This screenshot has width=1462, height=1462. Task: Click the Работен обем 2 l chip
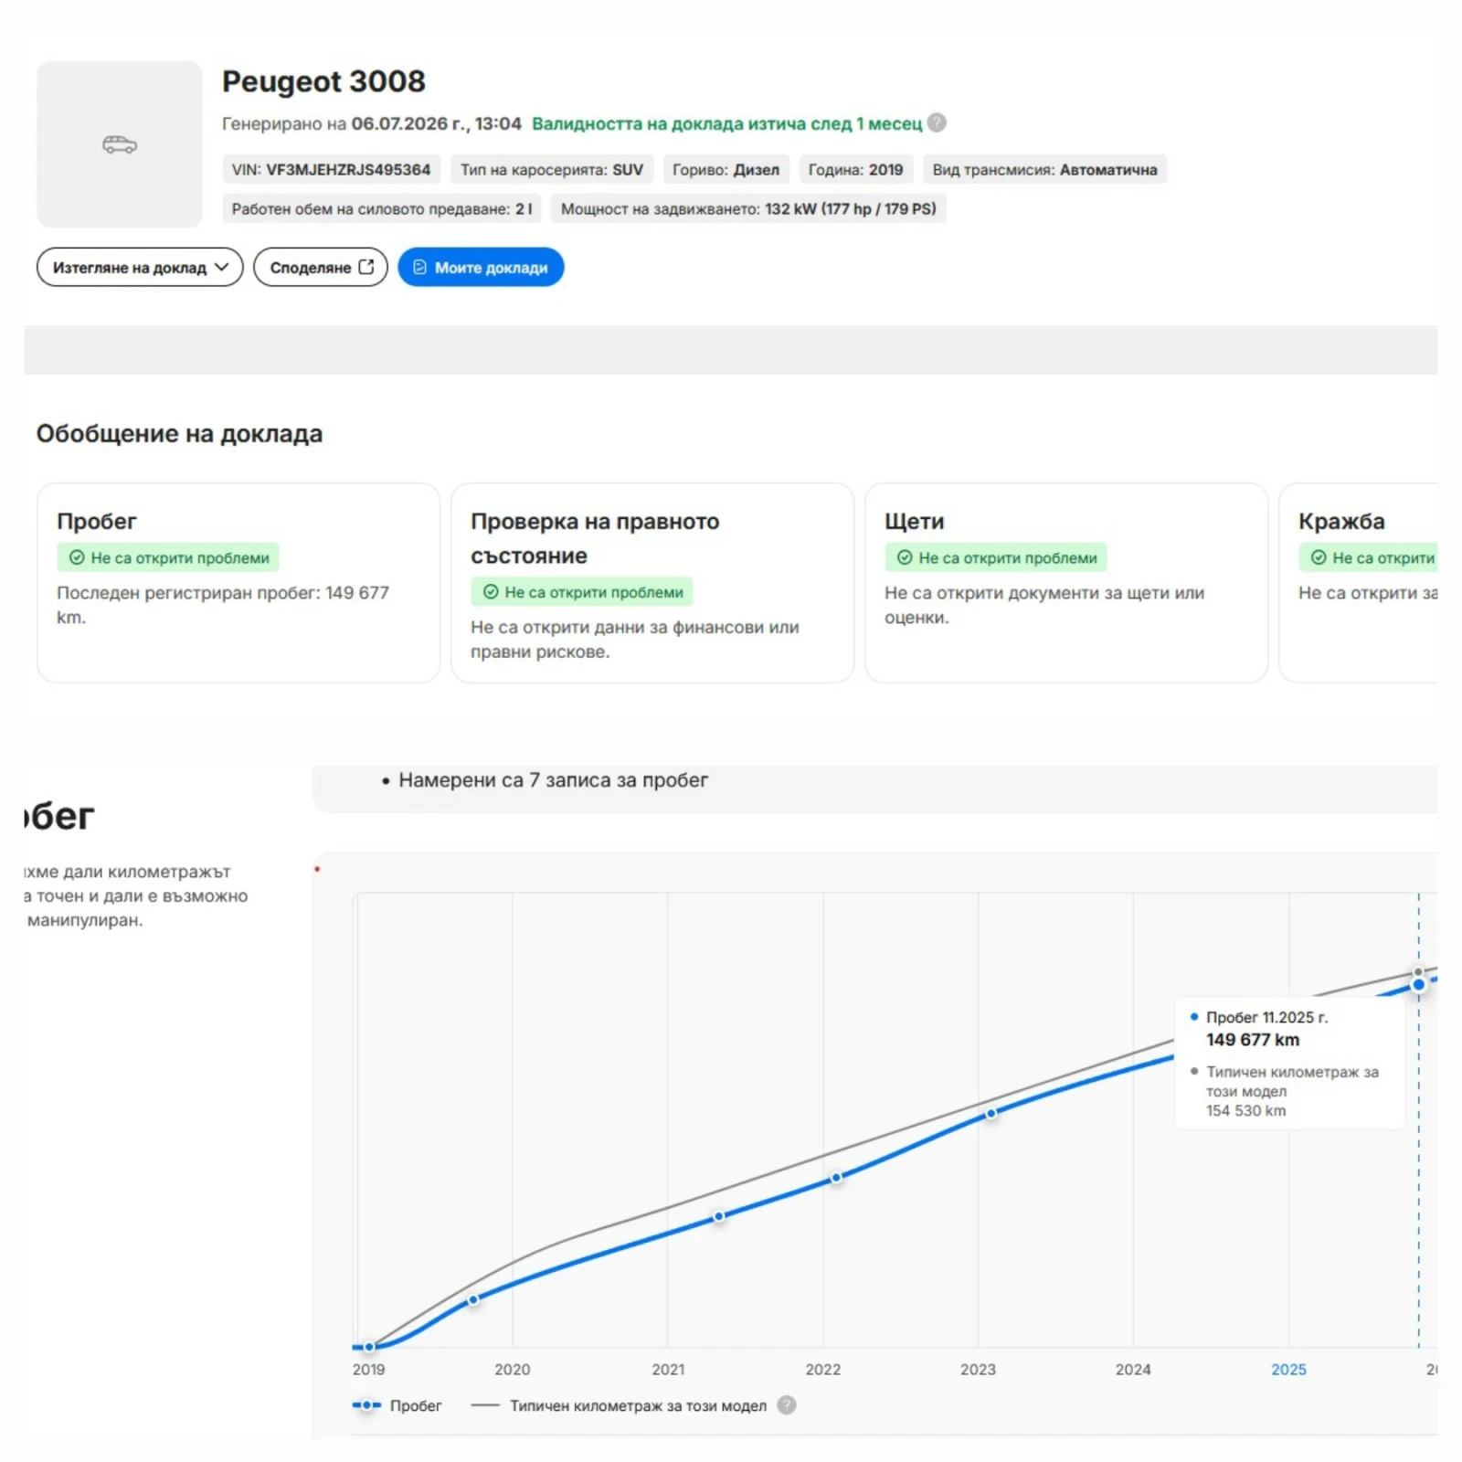point(382,208)
